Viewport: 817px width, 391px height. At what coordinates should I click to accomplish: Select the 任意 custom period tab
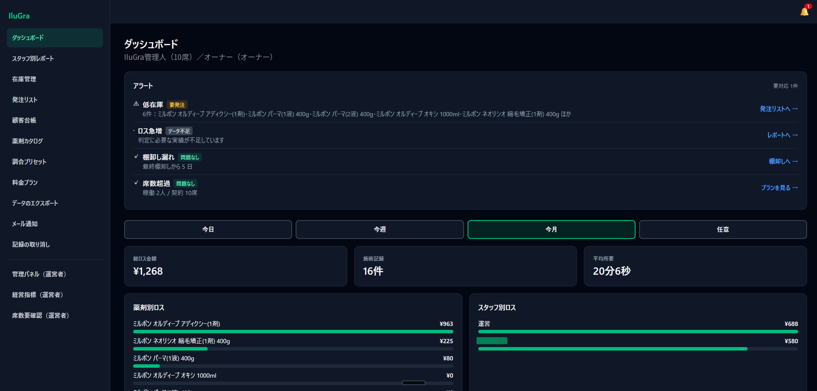point(723,230)
